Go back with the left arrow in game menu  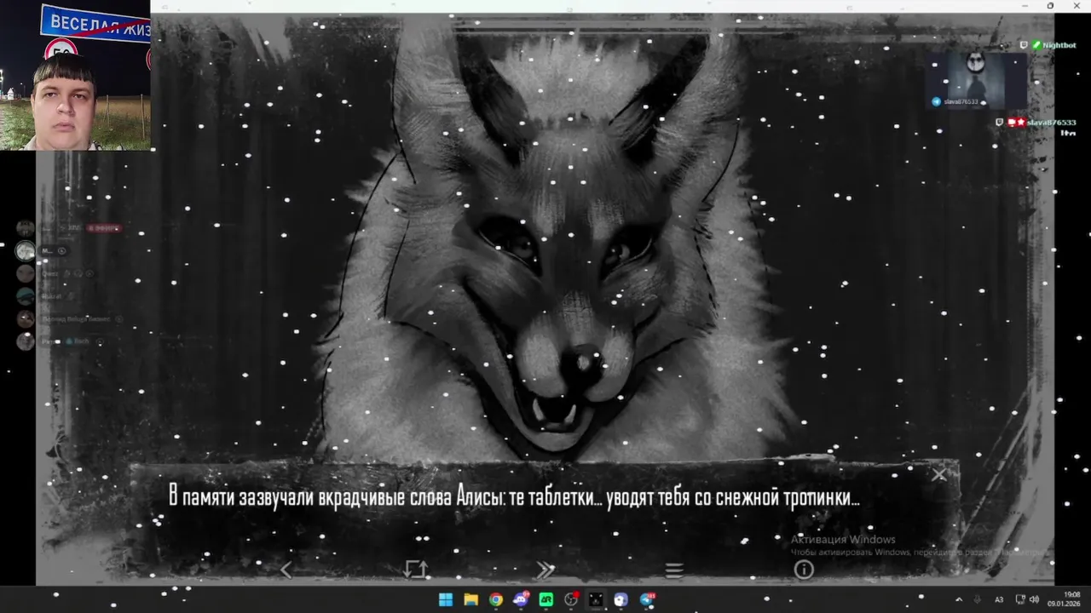click(x=286, y=570)
